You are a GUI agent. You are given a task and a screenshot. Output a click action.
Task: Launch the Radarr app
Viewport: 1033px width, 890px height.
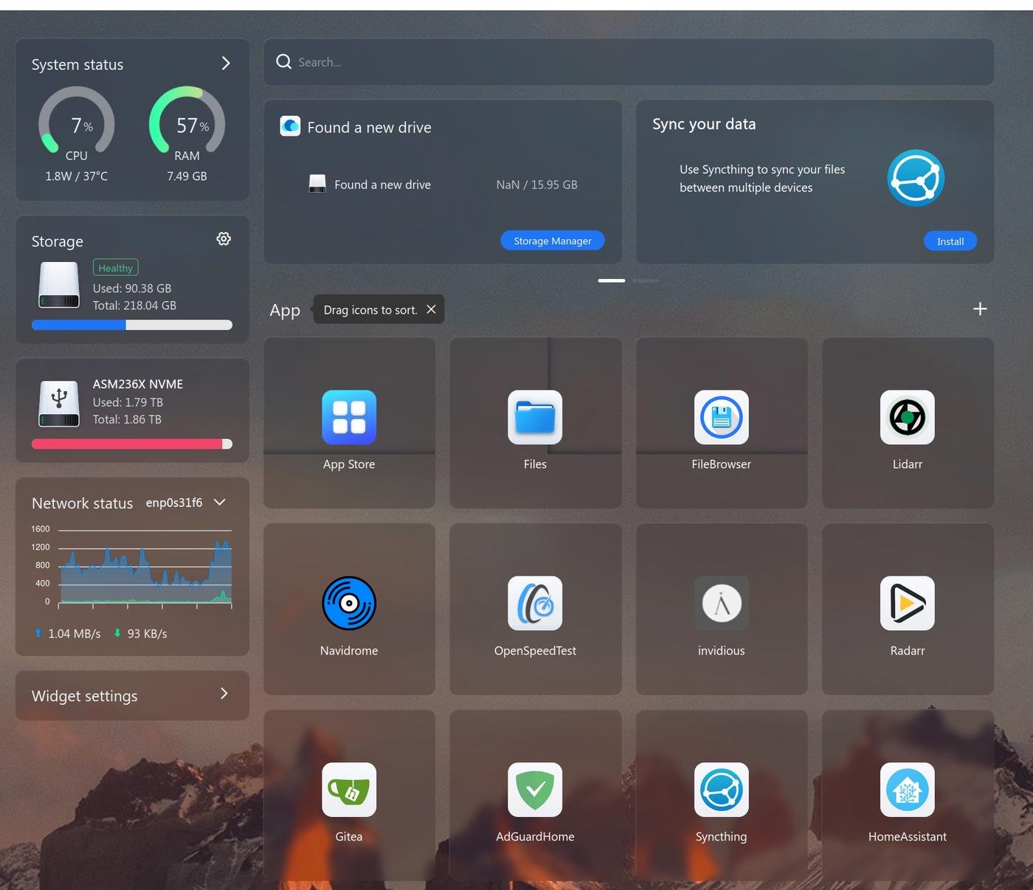click(x=907, y=604)
